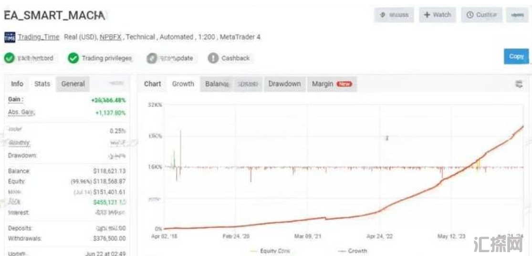
Task: Click the 0% y-axis label
Action: tap(158, 229)
